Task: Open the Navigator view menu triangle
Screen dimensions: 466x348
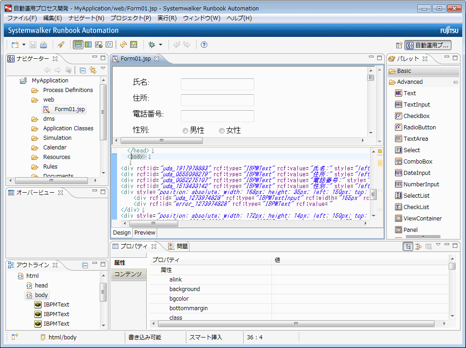Action: [x=103, y=68]
